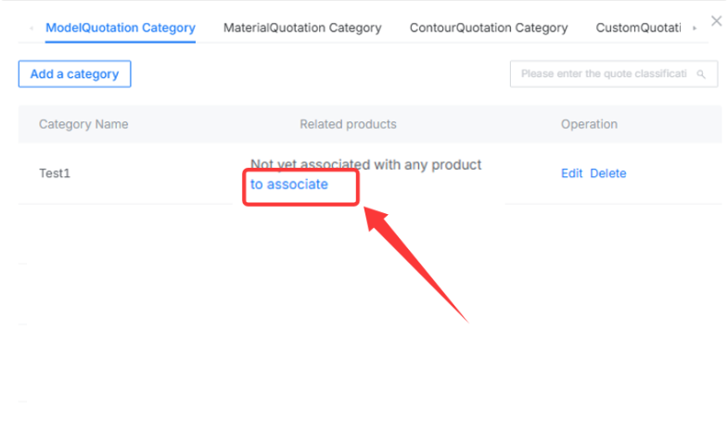Click 'Not yet associated with any product' text
The image size is (728, 430).
[x=366, y=165]
